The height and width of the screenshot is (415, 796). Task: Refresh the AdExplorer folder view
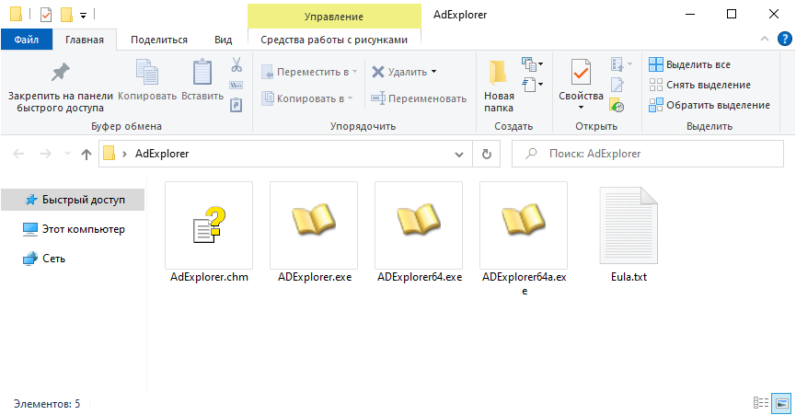(x=486, y=154)
